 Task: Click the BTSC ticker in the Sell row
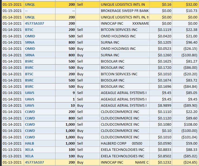point(30,30)
